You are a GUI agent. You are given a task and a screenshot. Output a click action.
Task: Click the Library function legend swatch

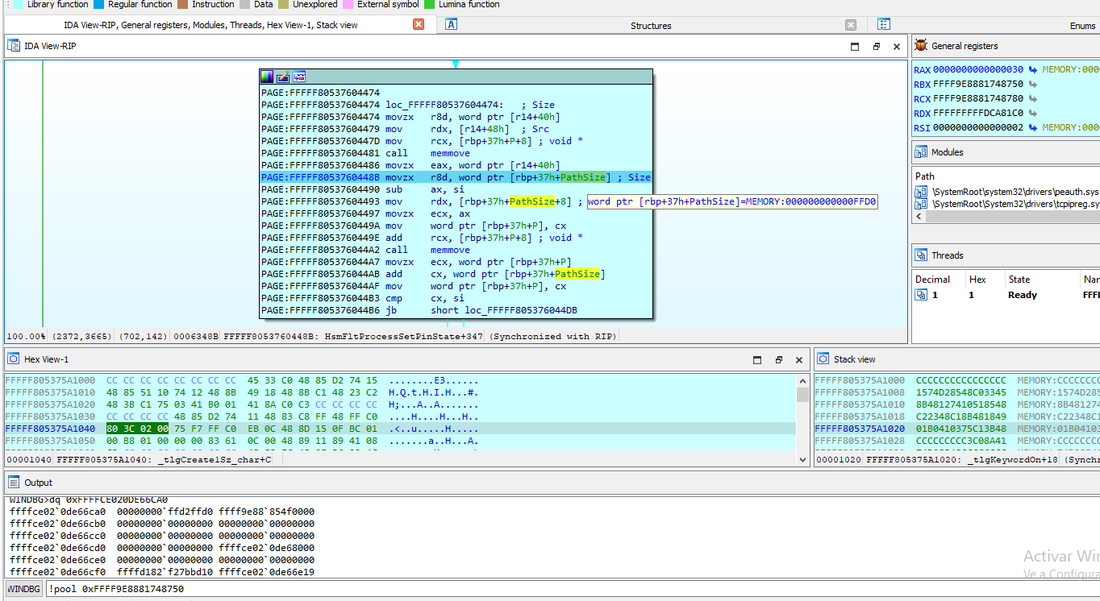pos(18,4)
